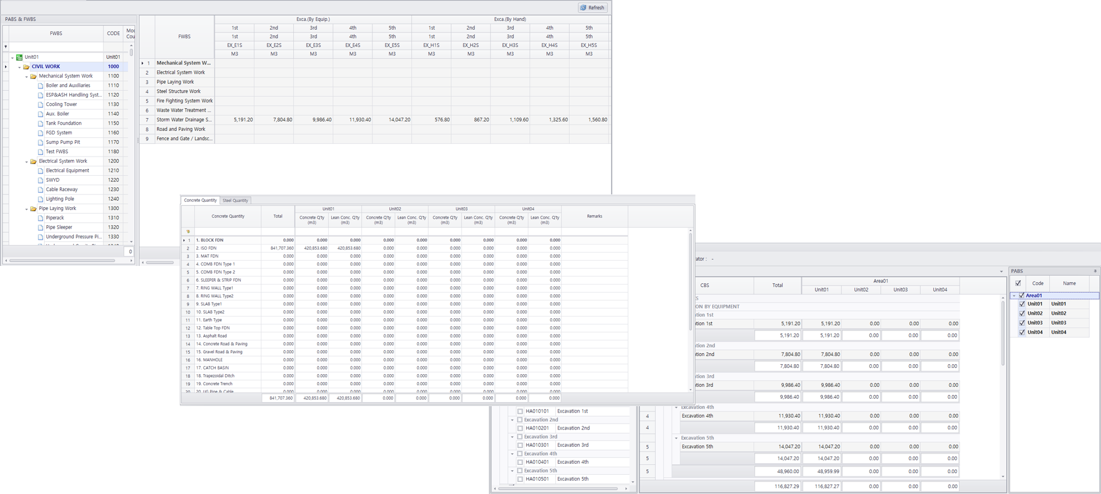Check the HA010301 Excavation 3rd checkbox
1101x494 pixels.
pyautogui.click(x=520, y=445)
